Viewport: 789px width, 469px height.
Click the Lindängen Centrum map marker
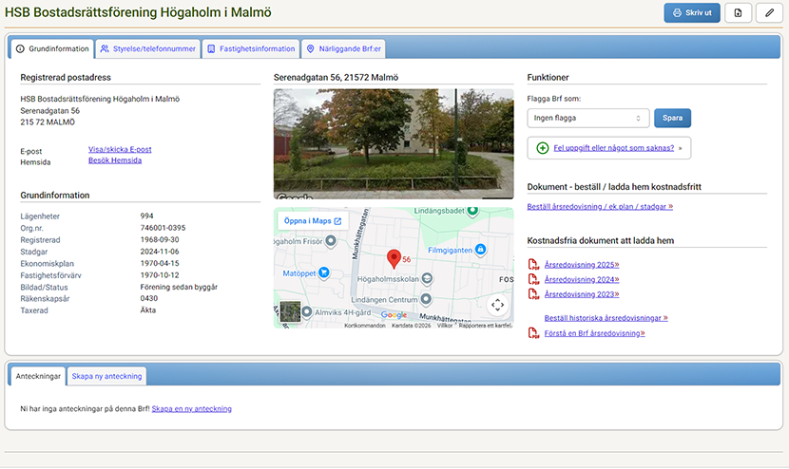click(426, 299)
